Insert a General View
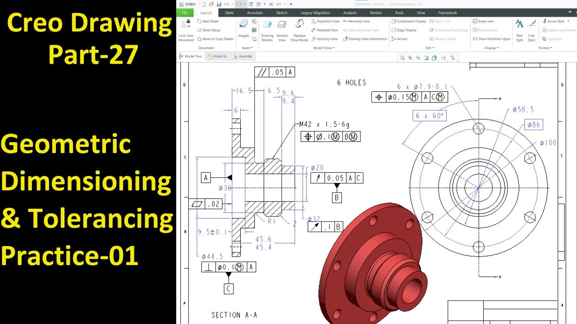577x324 pixels. [282, 31]
